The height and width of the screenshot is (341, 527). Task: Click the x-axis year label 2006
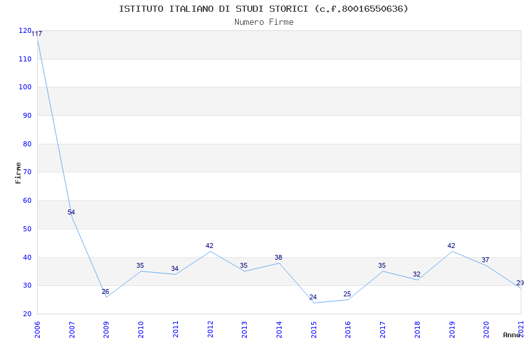coord(37,329)
